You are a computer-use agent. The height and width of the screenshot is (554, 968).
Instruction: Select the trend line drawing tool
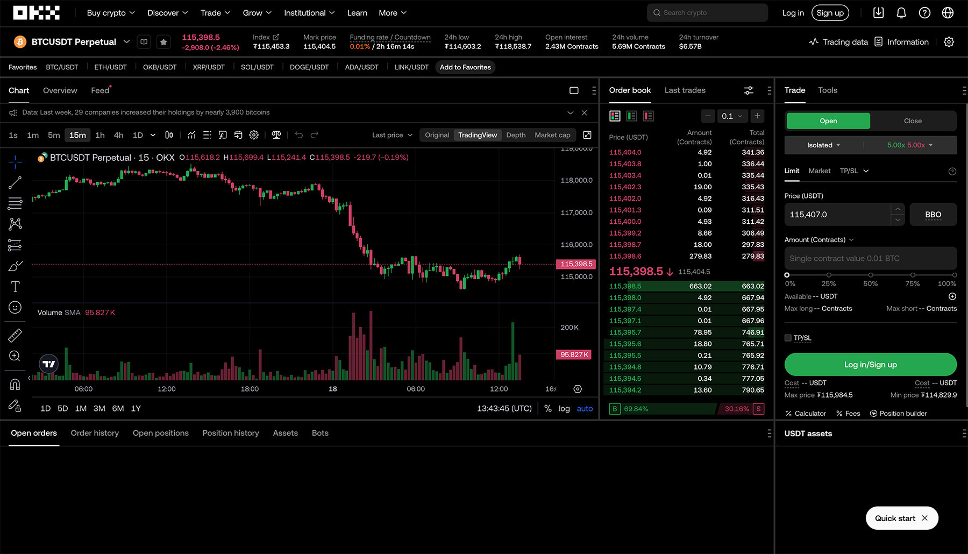coord(15,183)
